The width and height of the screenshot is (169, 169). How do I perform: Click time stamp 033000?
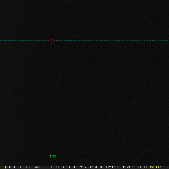point(96,167)
